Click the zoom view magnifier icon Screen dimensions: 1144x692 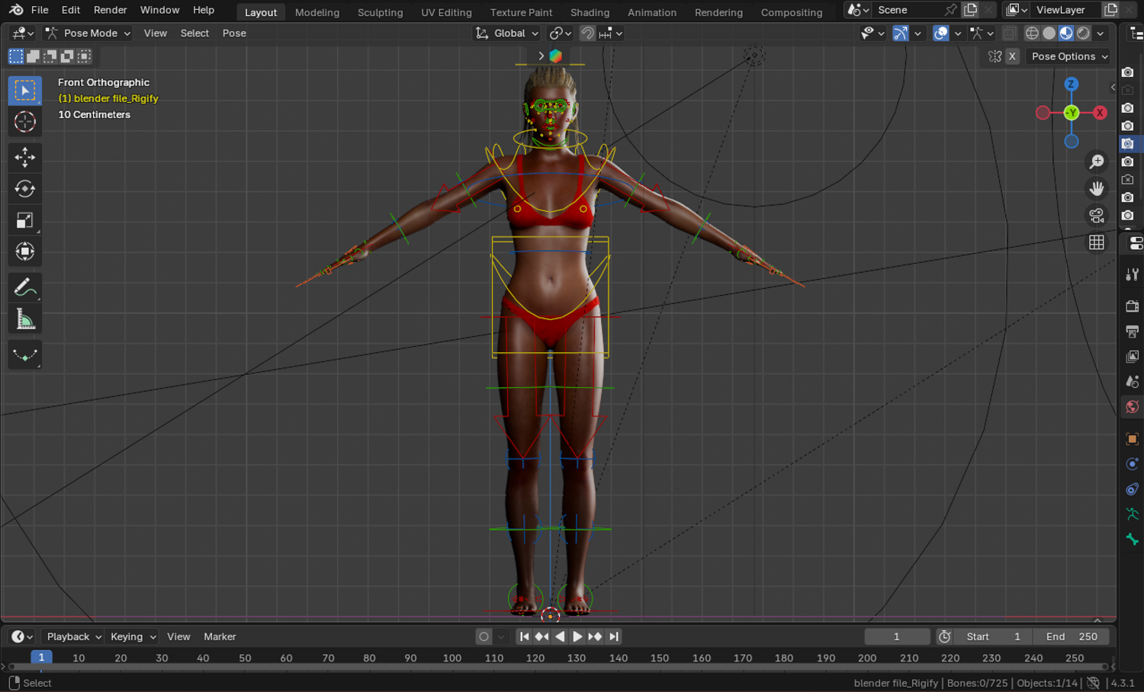pos(1097,162)
